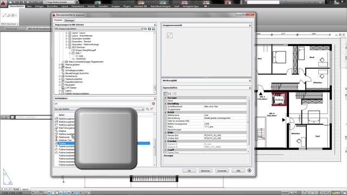Click the Linie star icon in the tree
This screenshot has height=195, width=347.
coord(77,56)
